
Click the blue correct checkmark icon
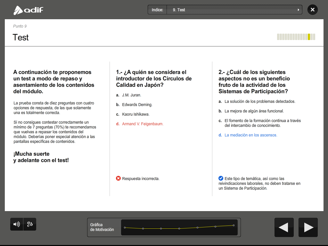coord(221,178)
